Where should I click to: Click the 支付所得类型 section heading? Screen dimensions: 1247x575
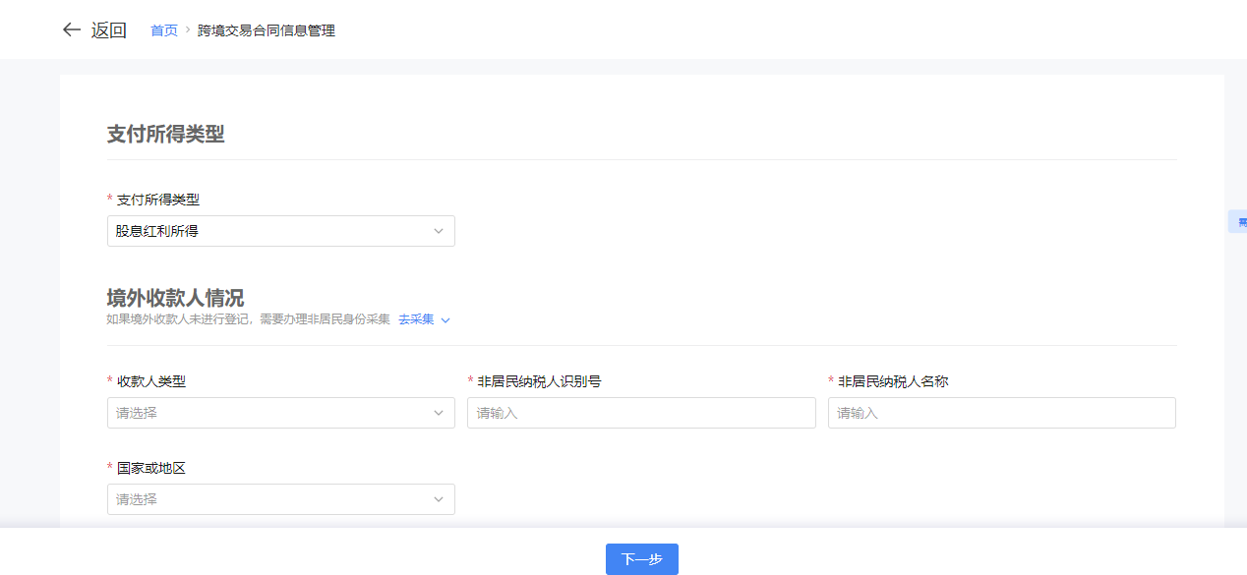(x=165, y=135)
